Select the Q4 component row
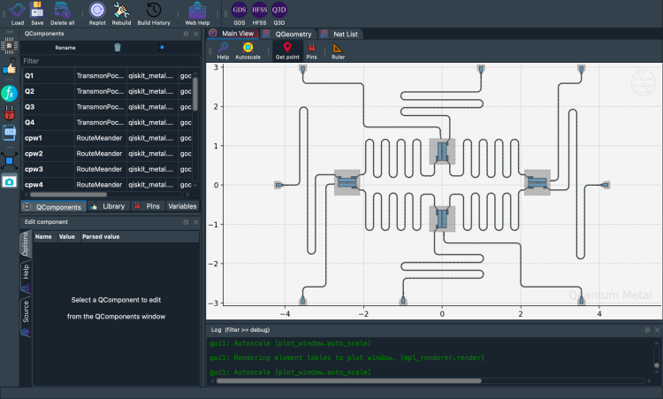The height and width of the screenshot is (399, 663). (x=109, y=123)
